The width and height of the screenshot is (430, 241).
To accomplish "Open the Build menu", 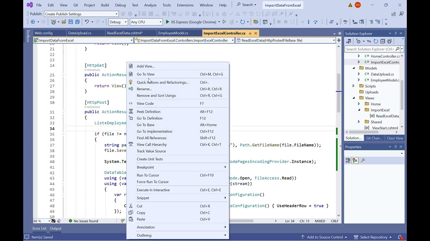I will tap(105, 5).
